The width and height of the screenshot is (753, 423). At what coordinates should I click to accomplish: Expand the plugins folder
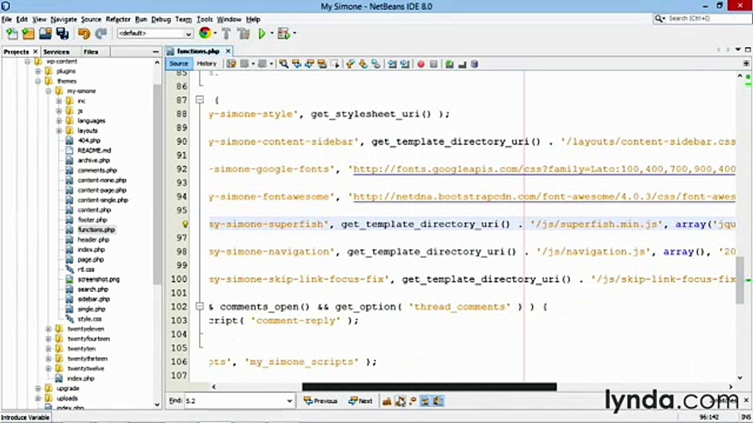click(38, 71)
